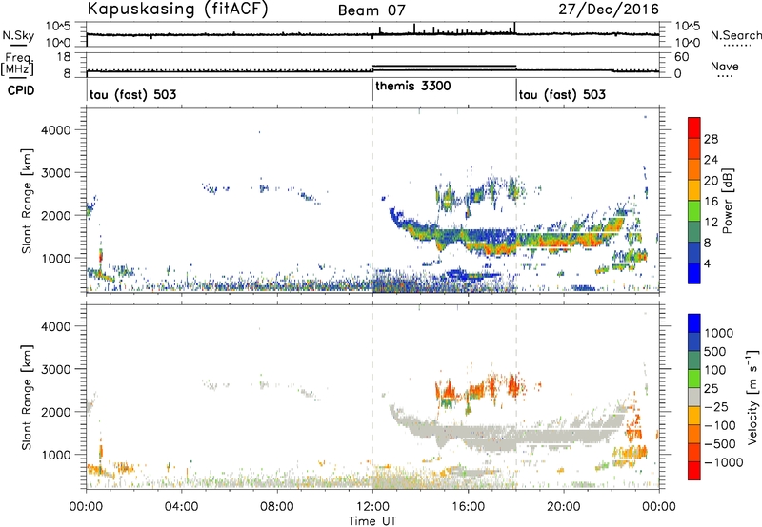Pick the bottom blue segment of power colorbar

694,273
